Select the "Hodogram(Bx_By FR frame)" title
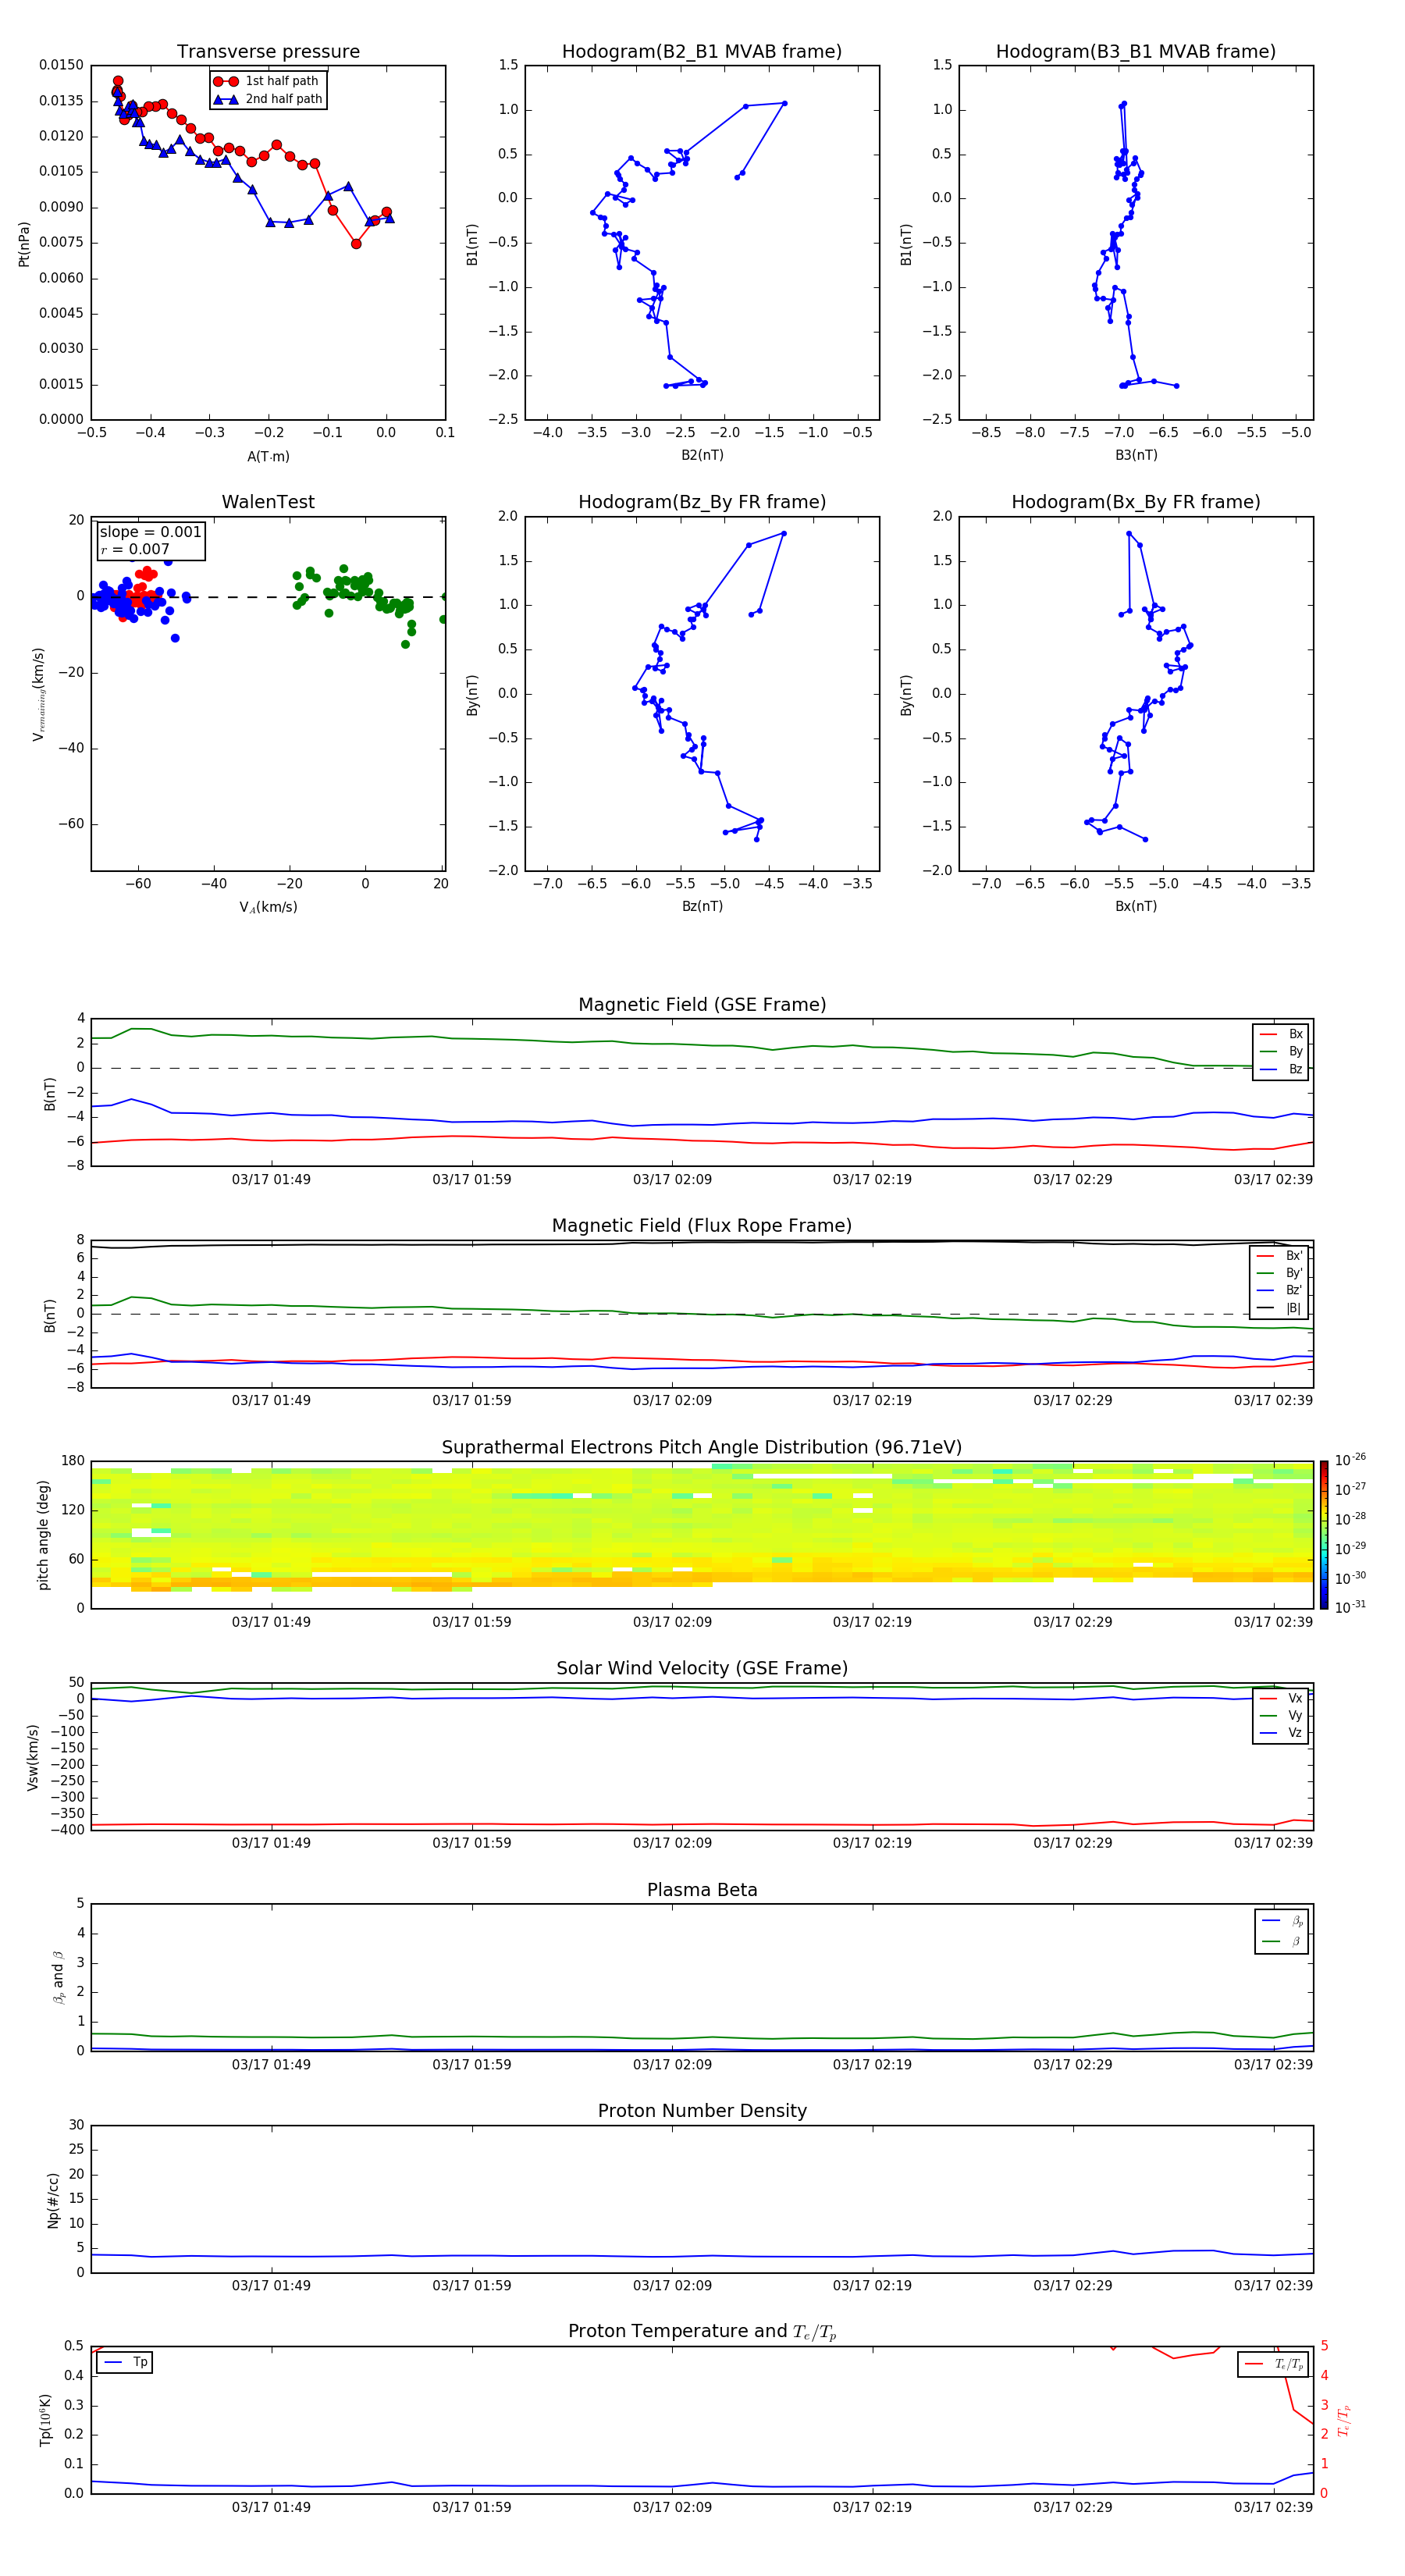 (x=1136, y=503)
